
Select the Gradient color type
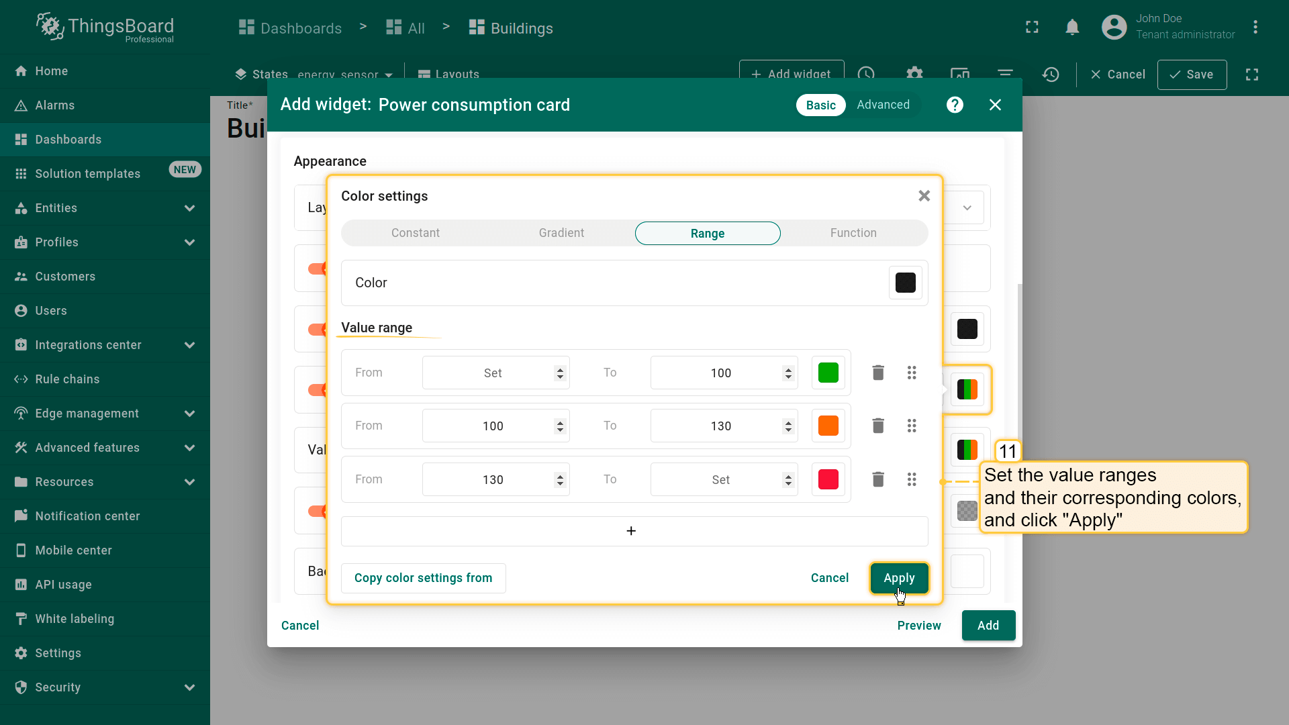(561, 233)
